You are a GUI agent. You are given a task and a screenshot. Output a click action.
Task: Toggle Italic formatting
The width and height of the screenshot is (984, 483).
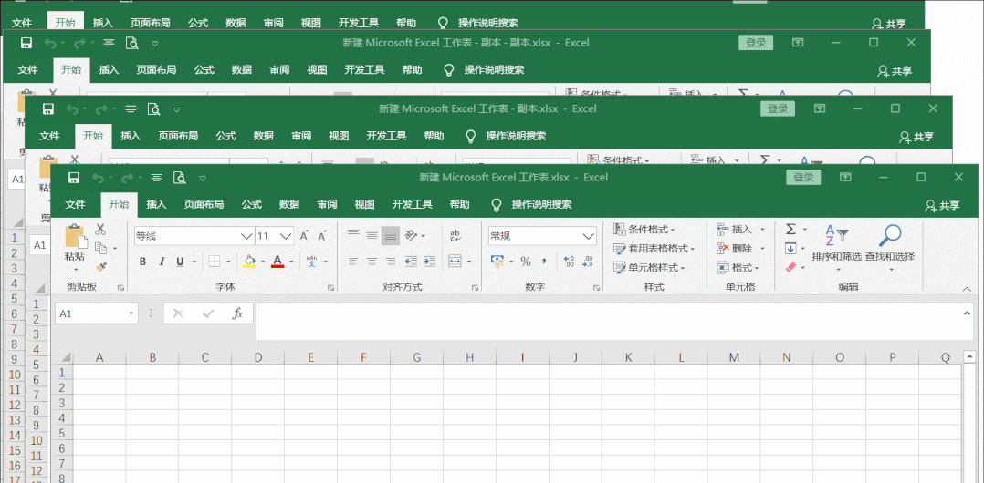(162, 262)
